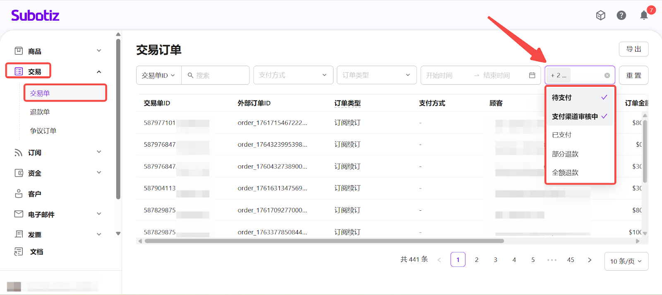Open 退款单 in the sidebar

(40, 112)
